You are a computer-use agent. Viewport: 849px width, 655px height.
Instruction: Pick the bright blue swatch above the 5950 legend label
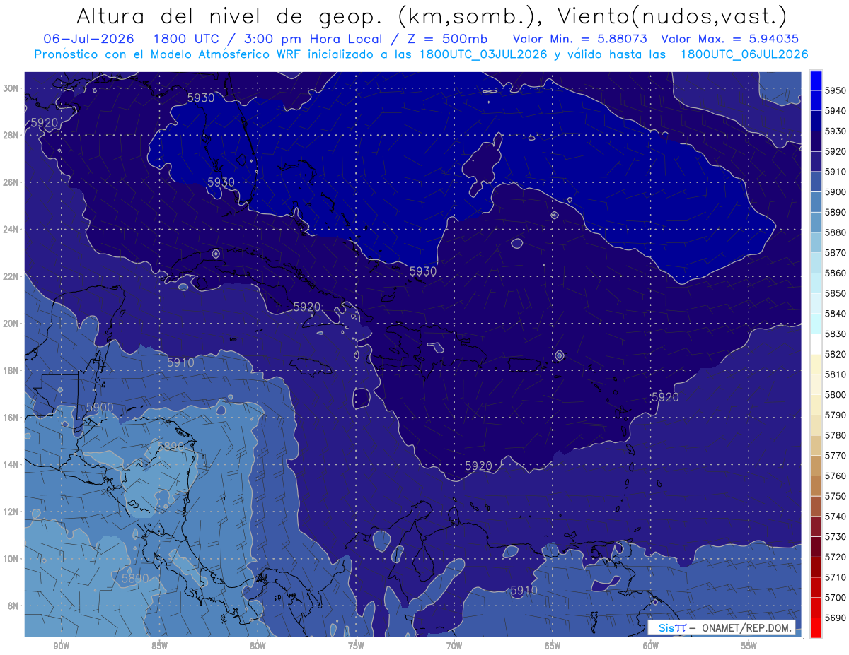(x=816, y=81)
